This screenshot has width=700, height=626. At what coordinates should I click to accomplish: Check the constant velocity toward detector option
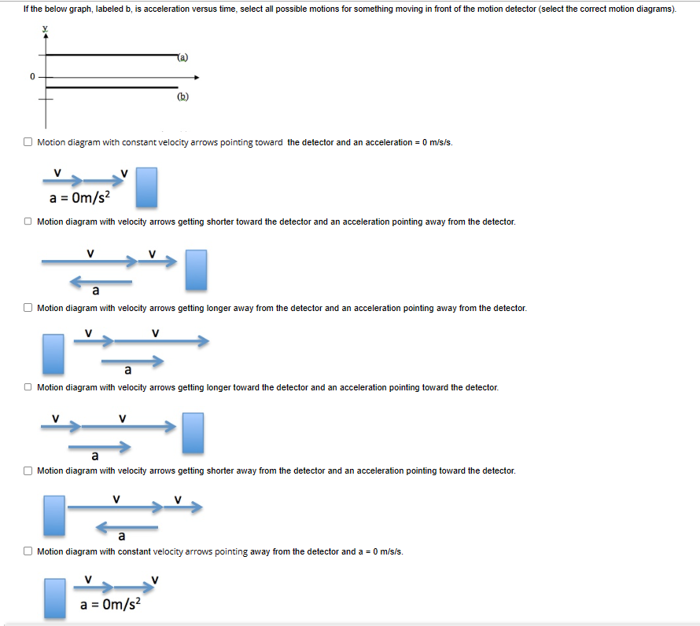(28, 141)
